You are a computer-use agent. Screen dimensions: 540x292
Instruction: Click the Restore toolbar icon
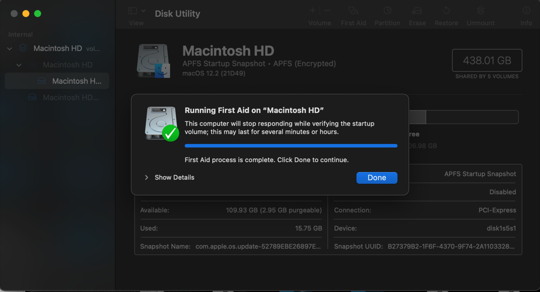coord(446,11)
